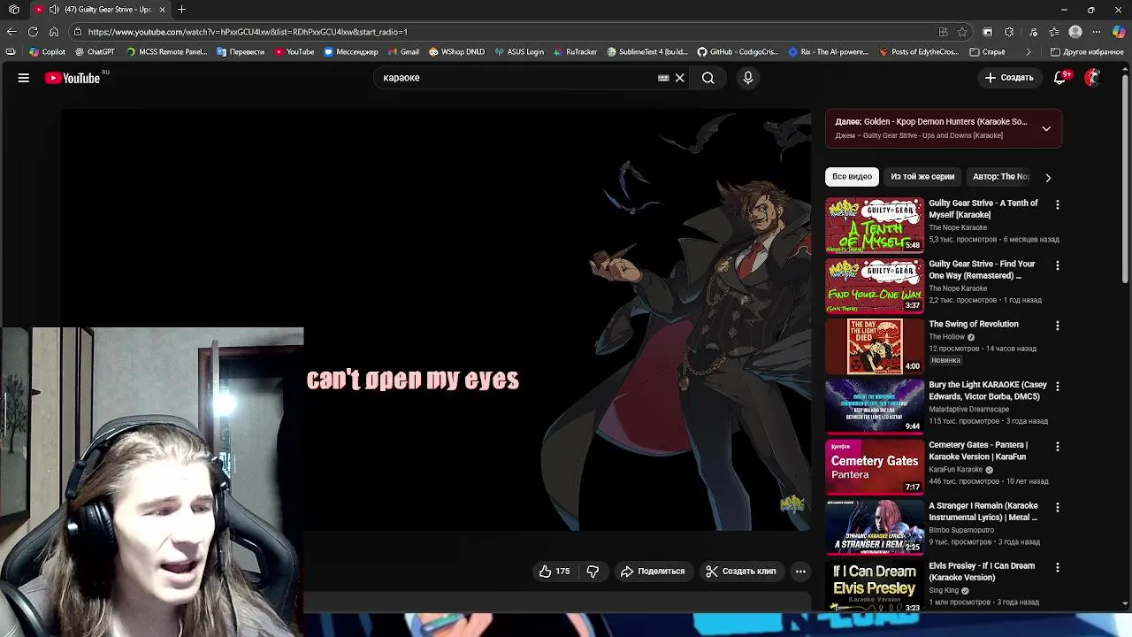Open Bury the Light KARAOKE video title
1132x637 pixels.
[x=988, y=390]
